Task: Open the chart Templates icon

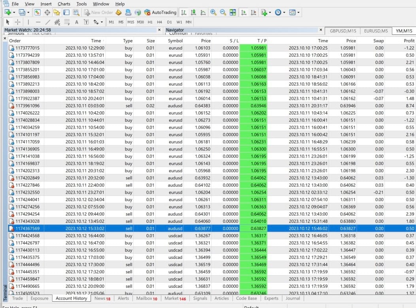Action: pos(292,12)
